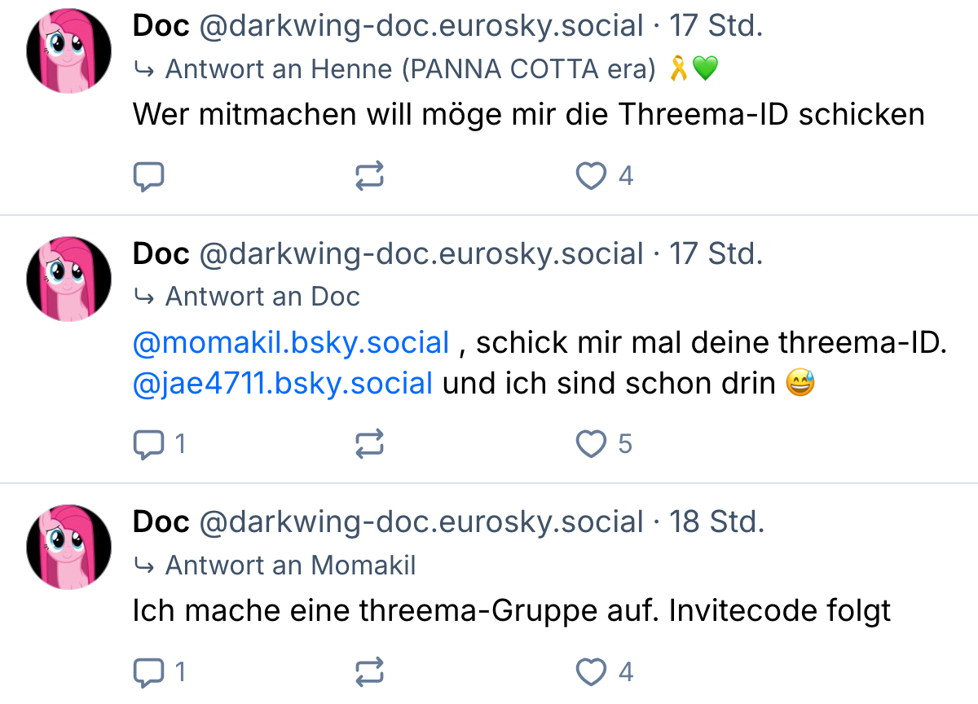Image resolution: width=978 pixels, height=704 pixels.
Task: Click the Antwort an Momakil reply label
Action: pos(290,565)
